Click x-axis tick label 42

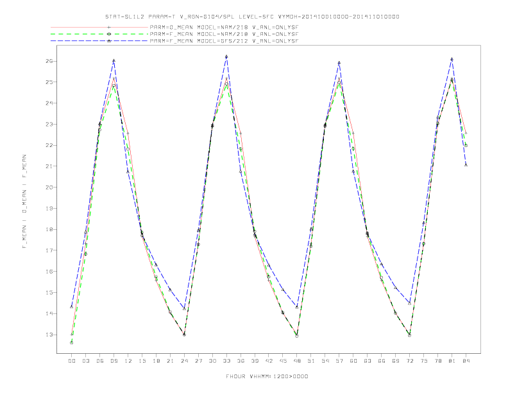coord(269,361)
